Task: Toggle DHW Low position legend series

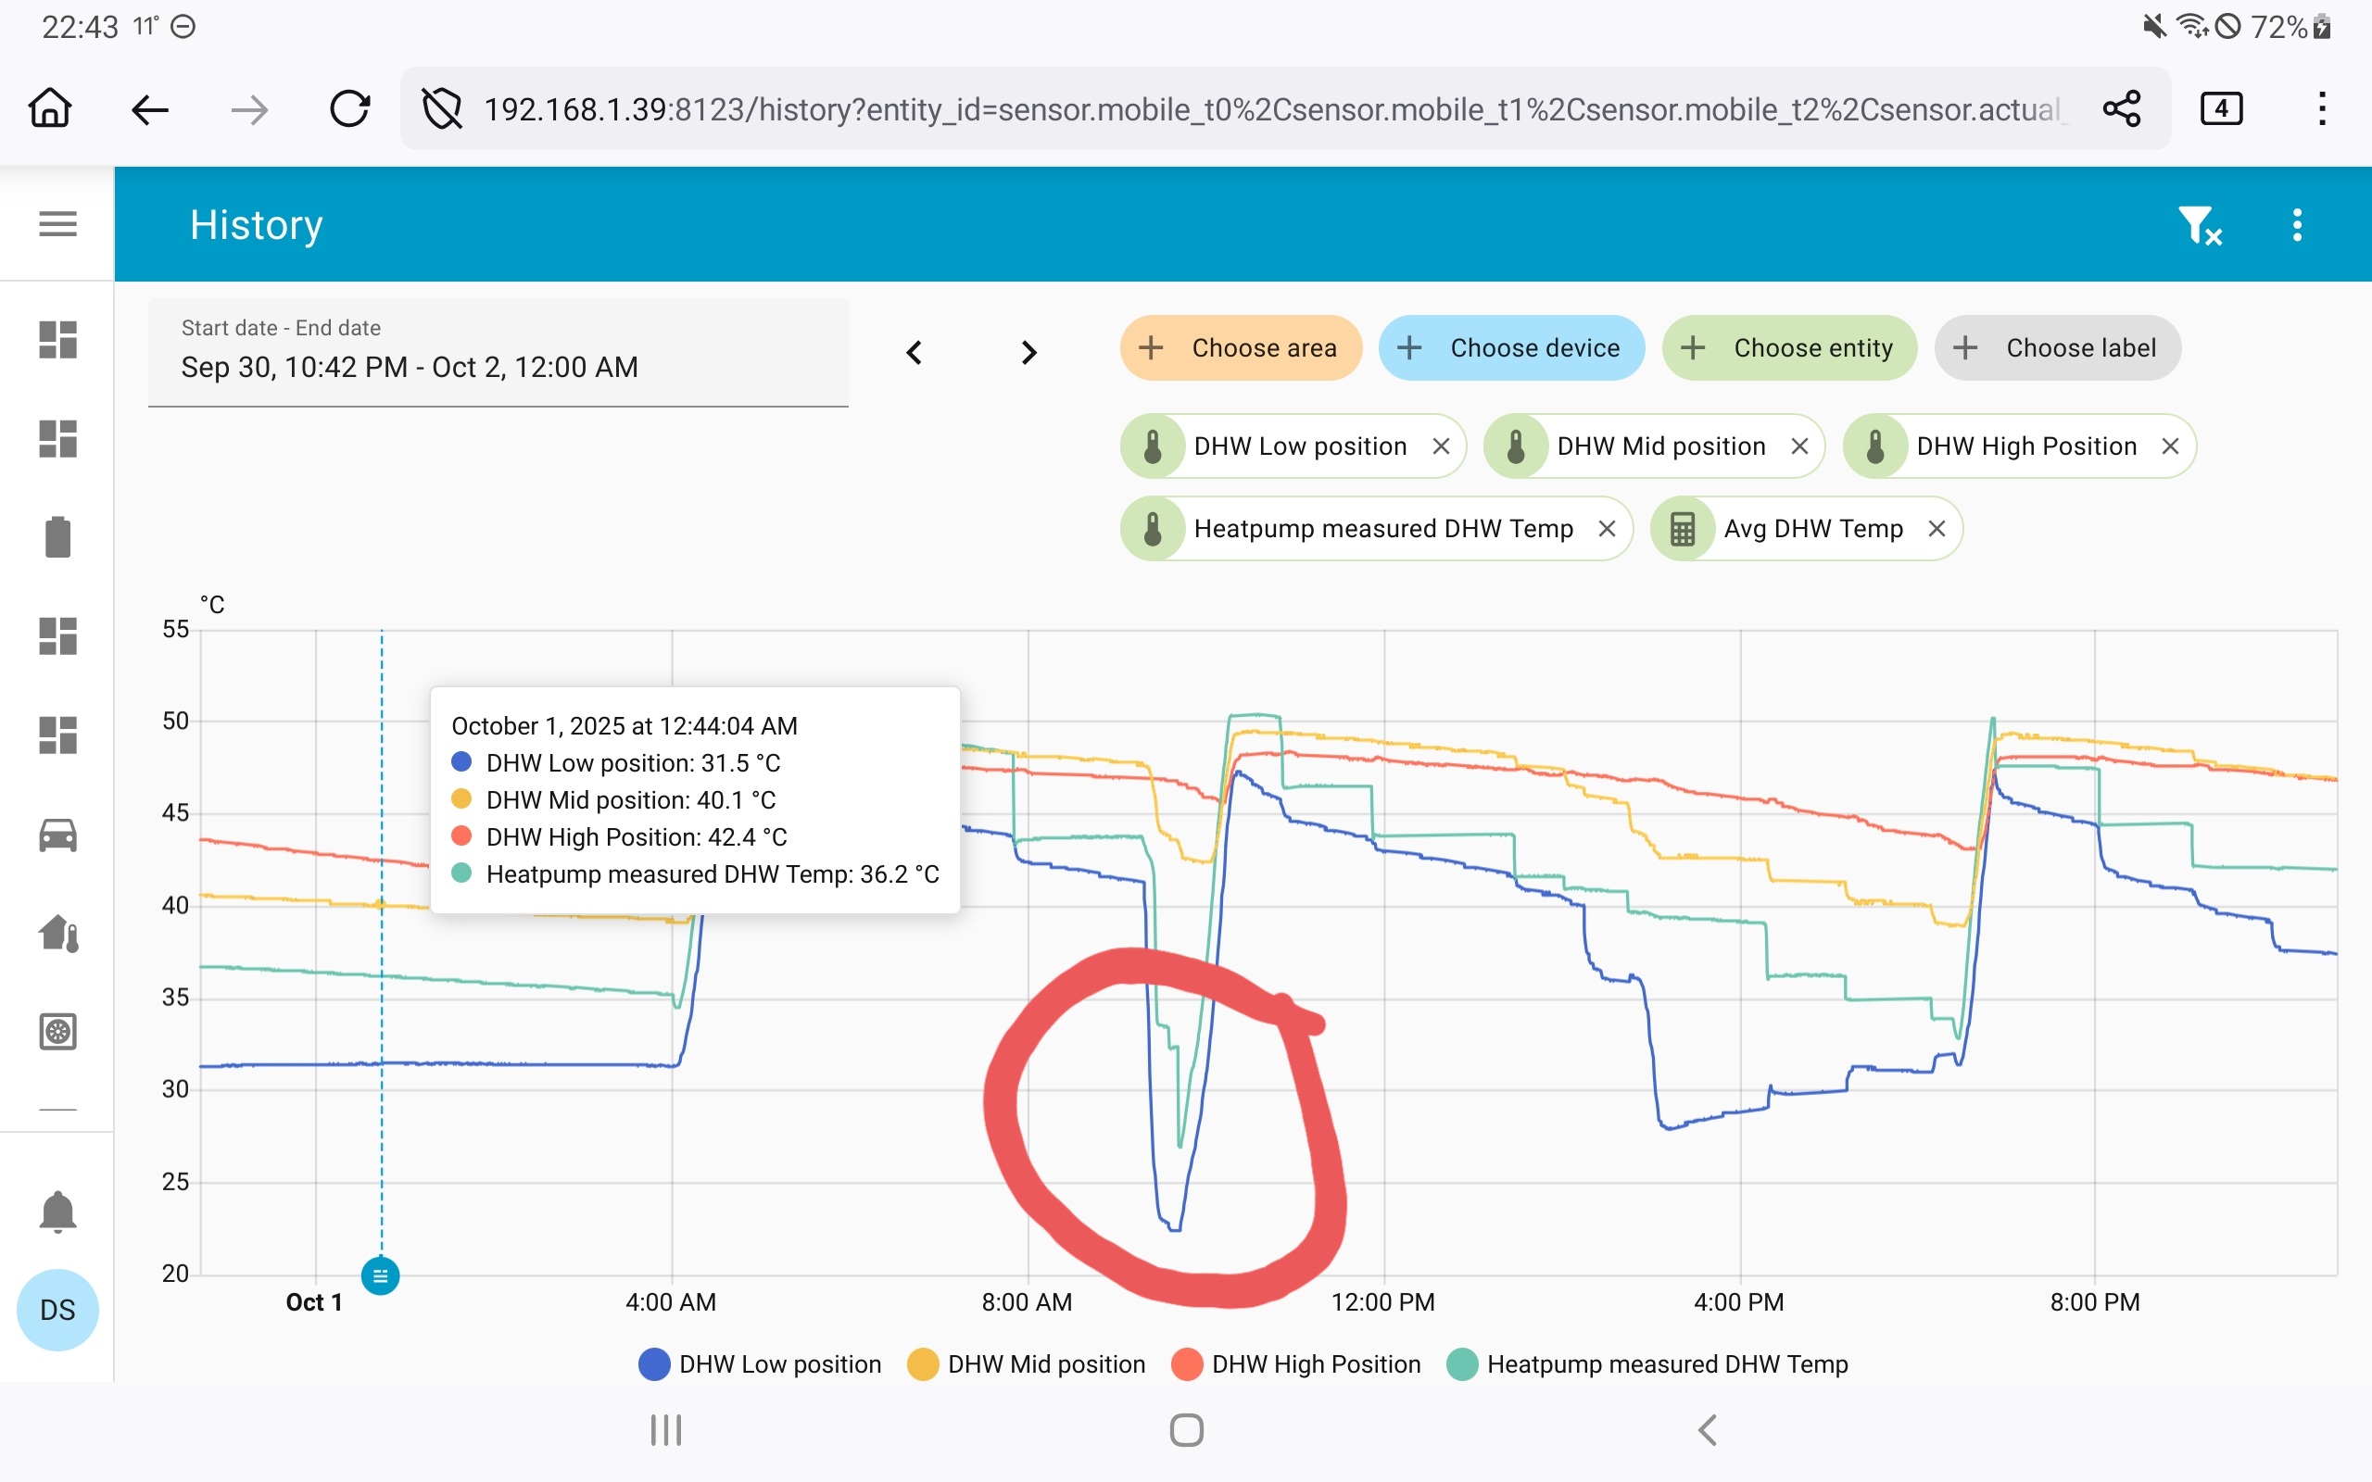Action: coord(760,1364)
